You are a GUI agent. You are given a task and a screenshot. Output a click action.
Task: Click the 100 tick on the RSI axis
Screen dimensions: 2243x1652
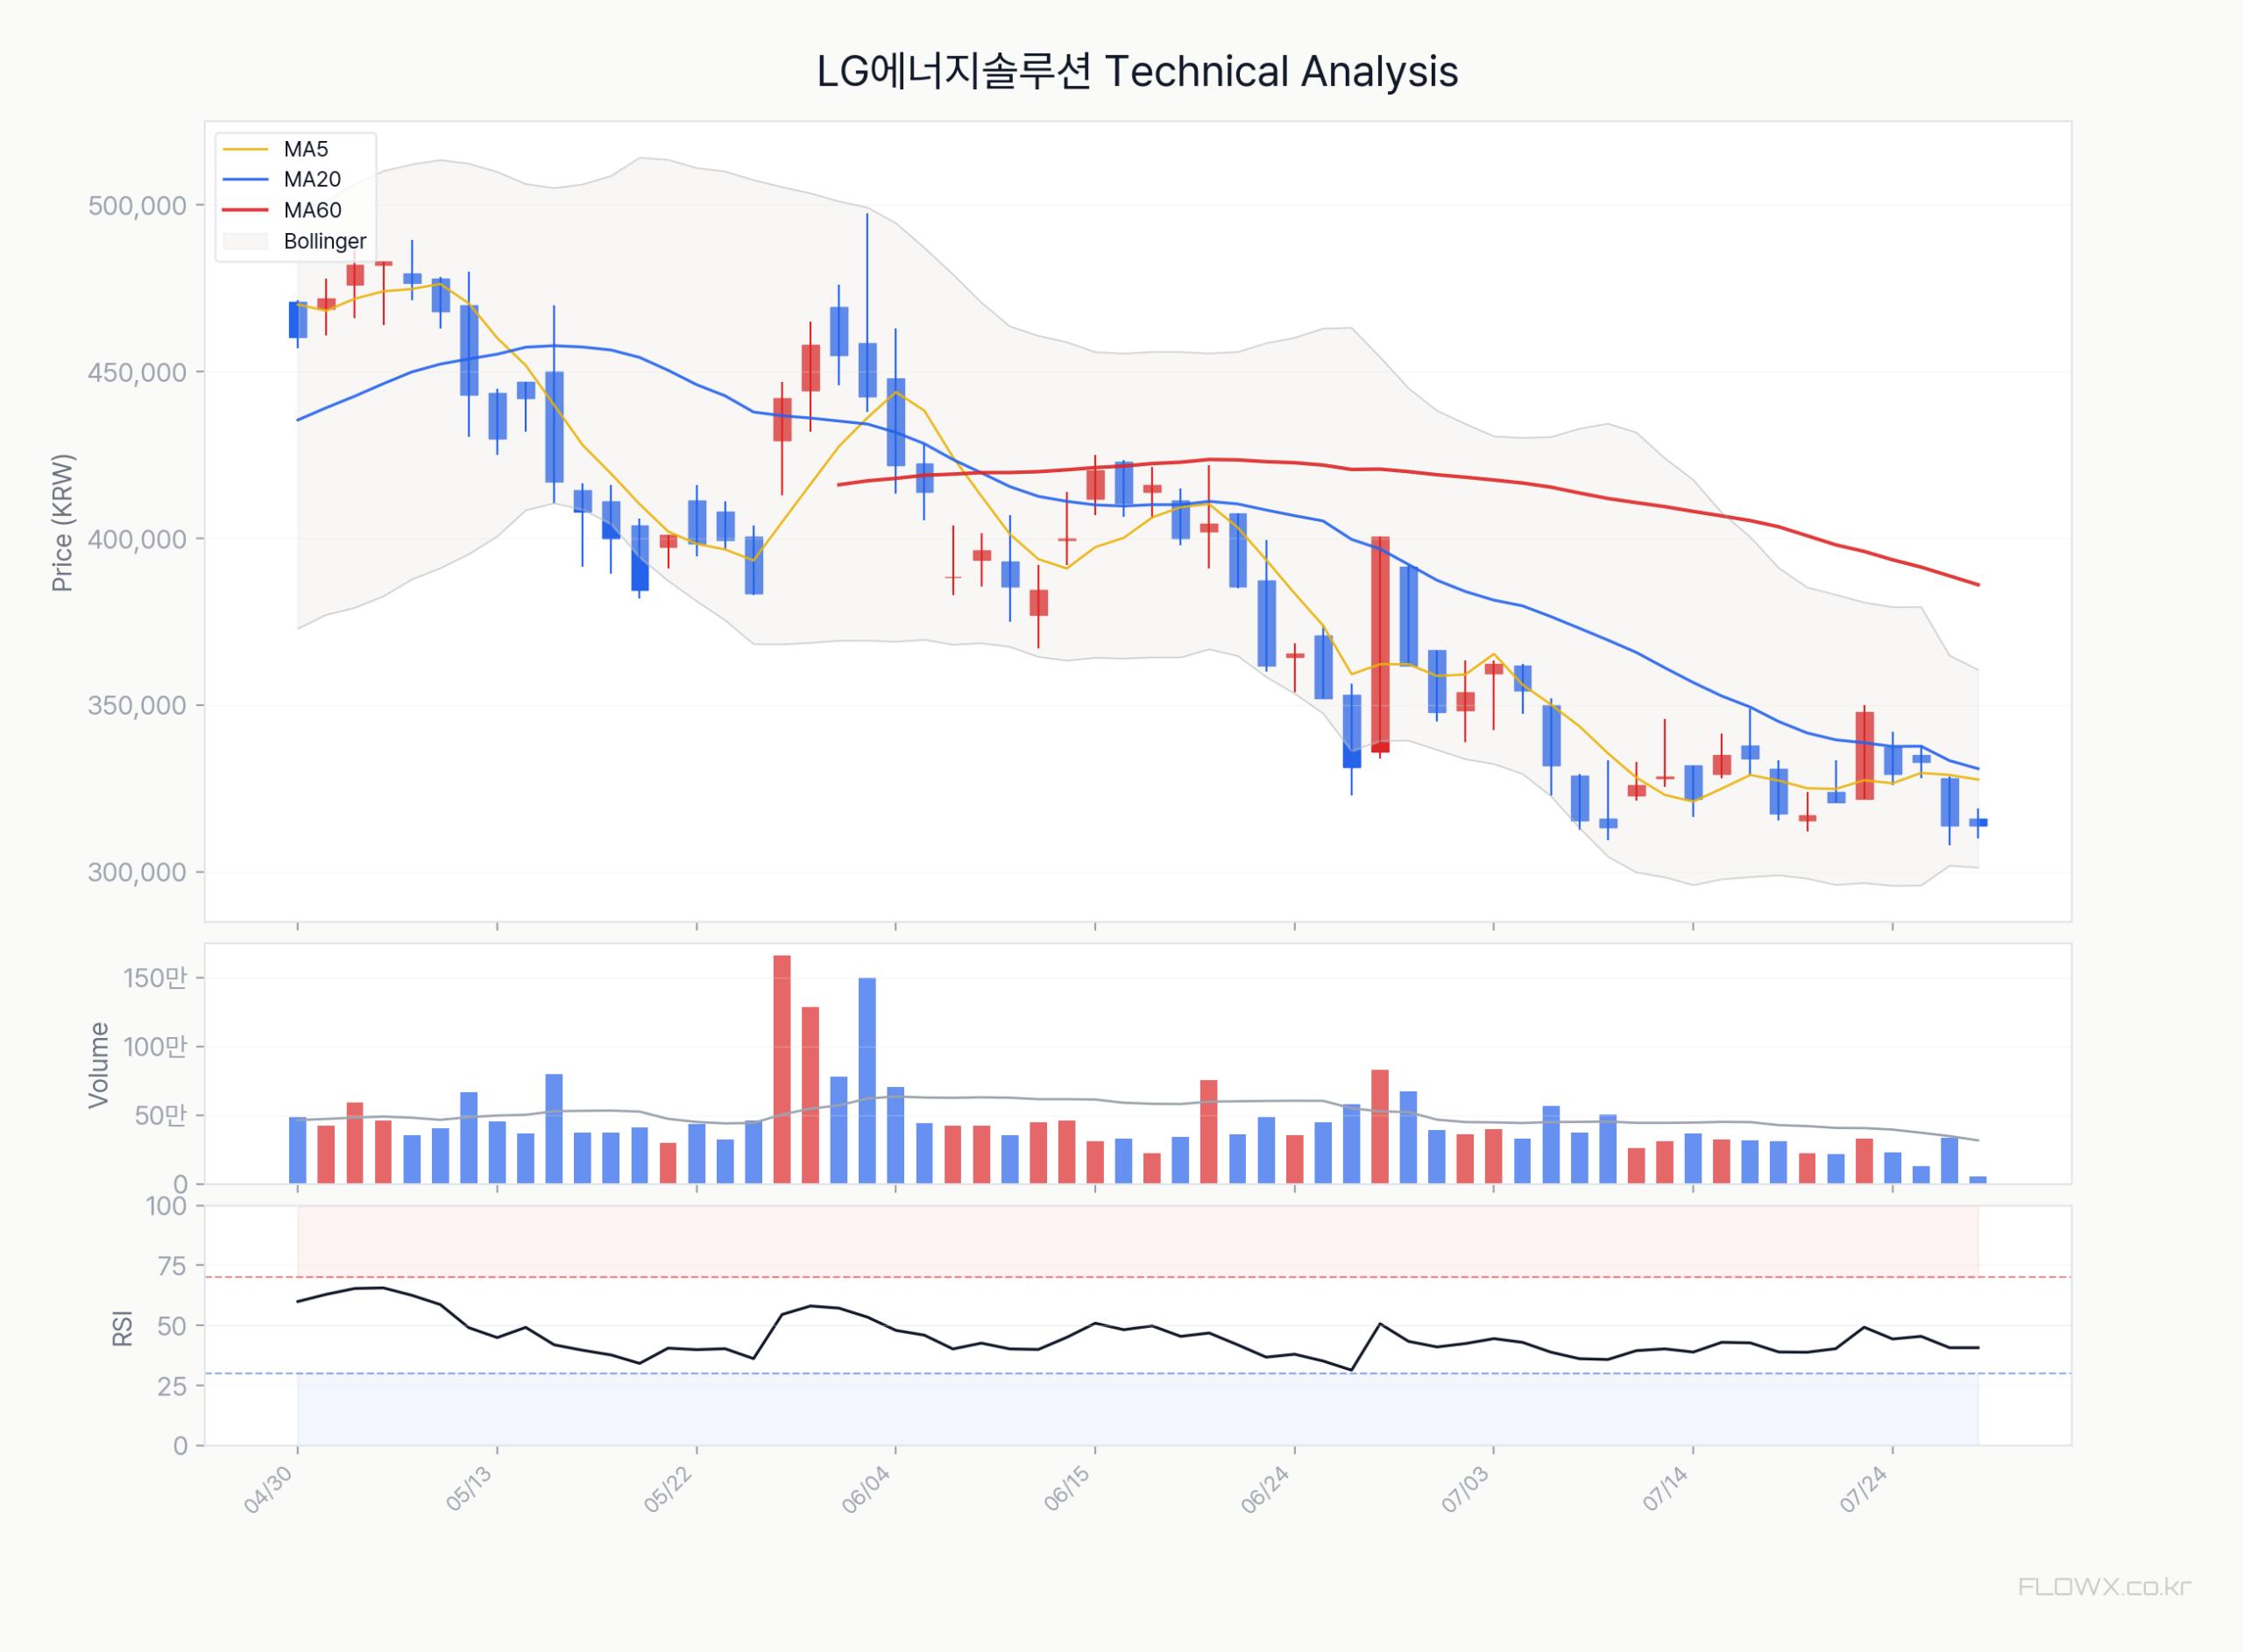click(166, 1206)
